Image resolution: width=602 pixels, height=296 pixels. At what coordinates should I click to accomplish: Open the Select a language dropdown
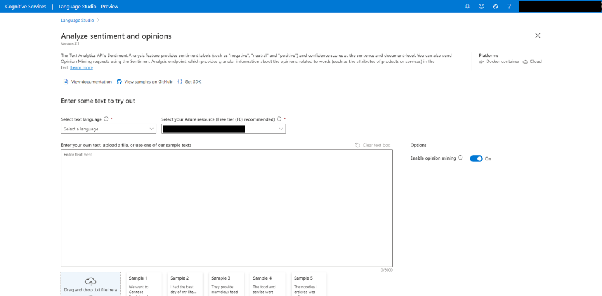point(108,129)
